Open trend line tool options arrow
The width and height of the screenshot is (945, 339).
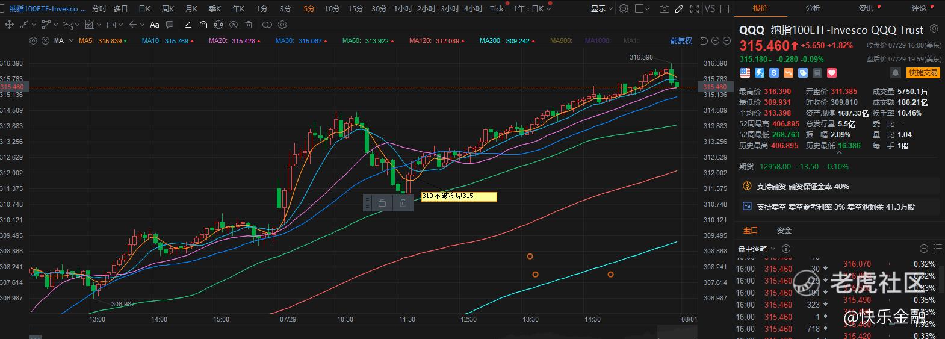click(34, 25)
